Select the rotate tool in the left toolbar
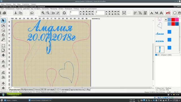Viewport: 181px width, 102px height. click(3, 35)
